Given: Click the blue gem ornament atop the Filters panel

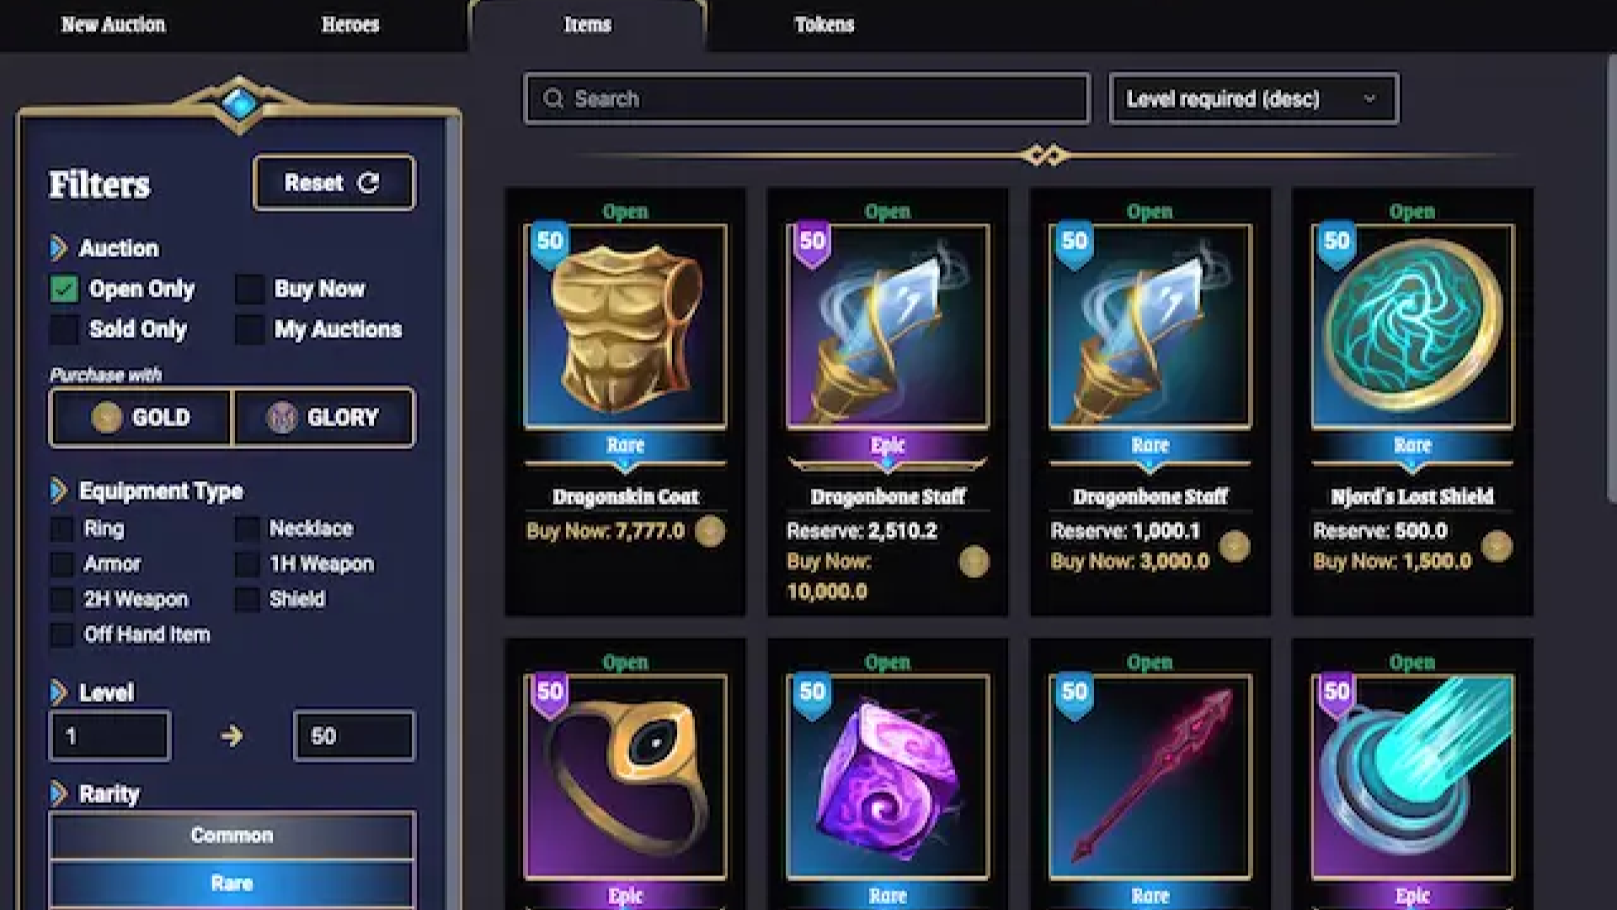Looking at the screenshot, I should click(239, 104).
